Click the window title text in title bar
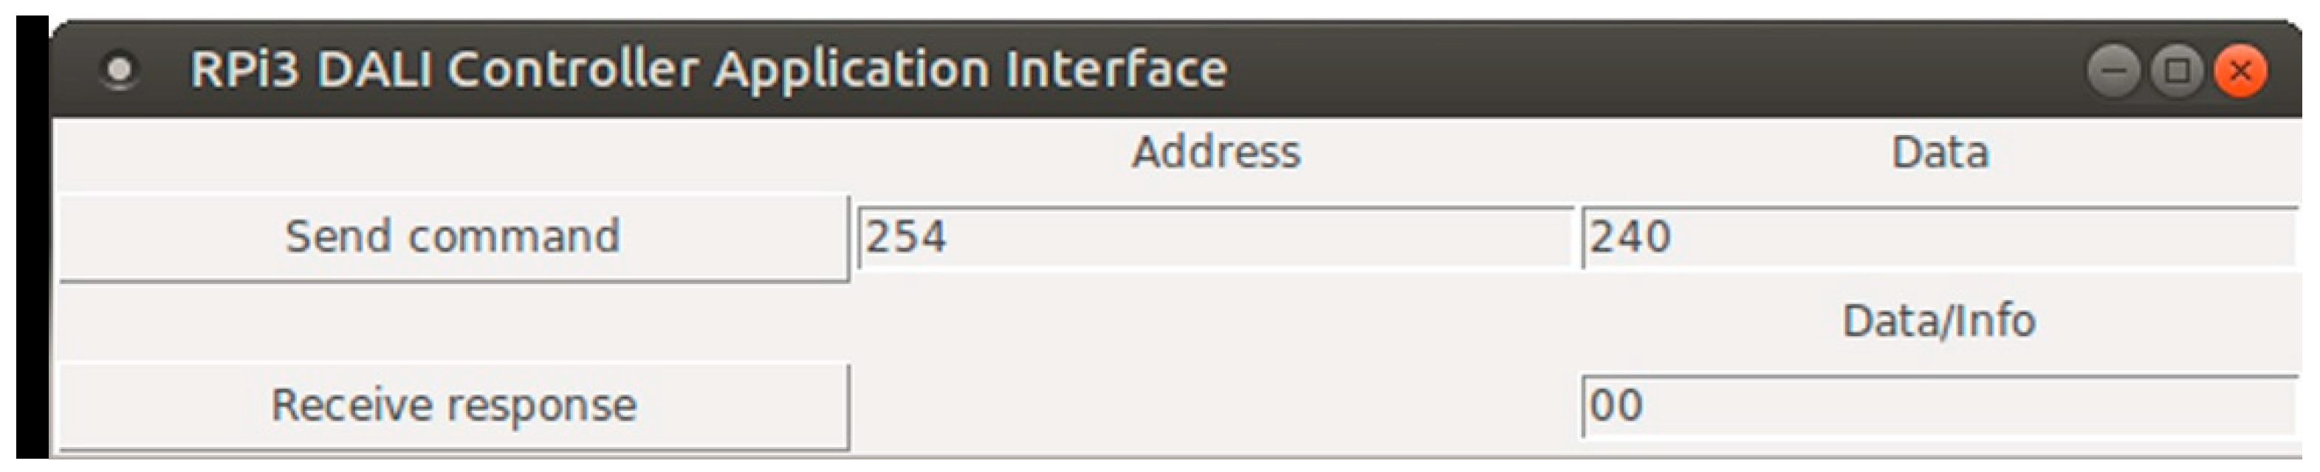2320x472 pixels. point(708,70)
